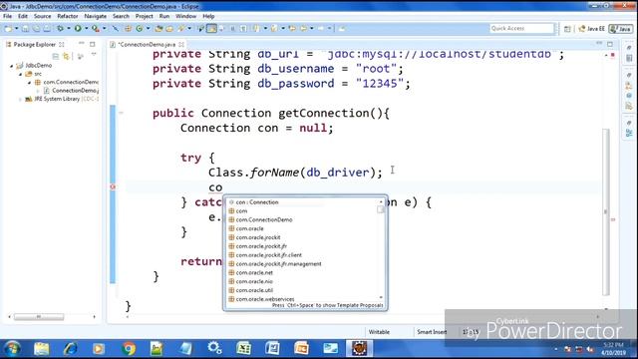Switch to the Java perspective button

[x=620, y=29]
